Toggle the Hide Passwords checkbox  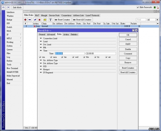coord(138,7)
